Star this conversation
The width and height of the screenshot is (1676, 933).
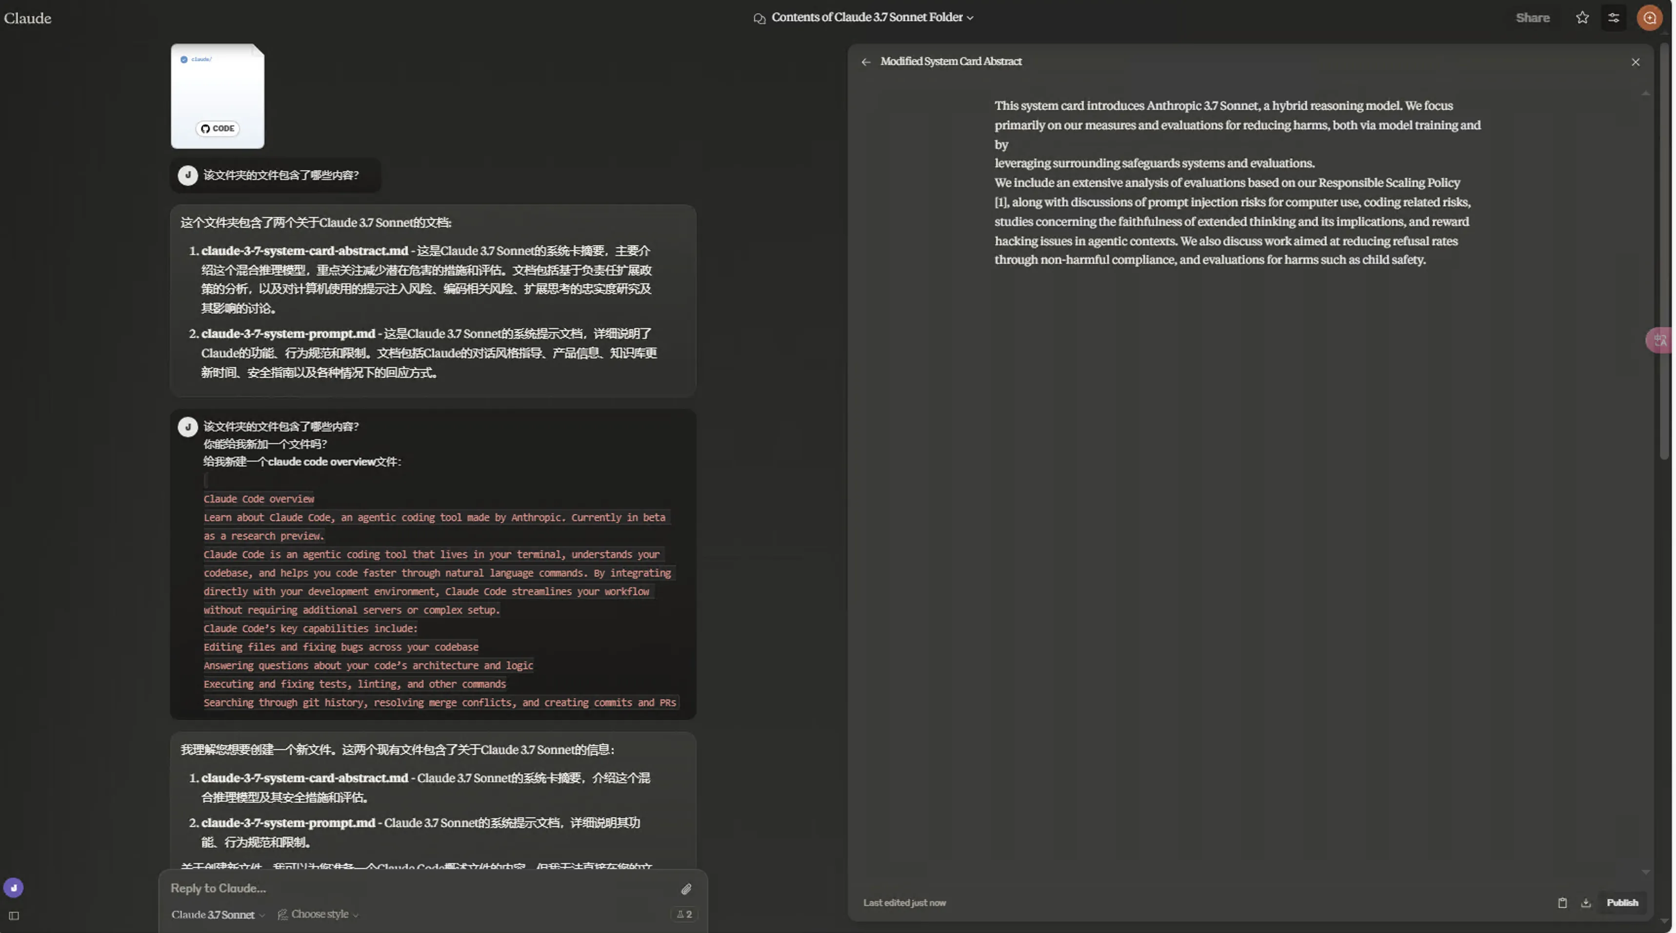pyautogui.click(x=1582, y=18)
